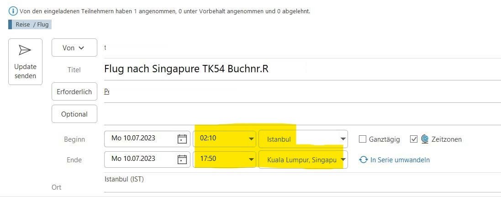Expand the Istanbul time zone dropdown
Image resolution: width=501 pixels, height=197 pixels.
[x=343, y=139]
